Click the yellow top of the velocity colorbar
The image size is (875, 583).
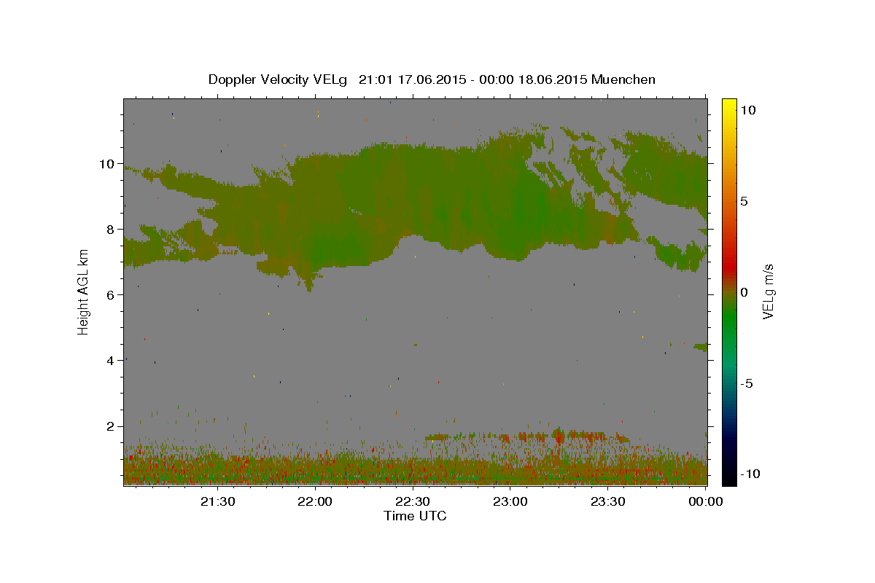728,106
